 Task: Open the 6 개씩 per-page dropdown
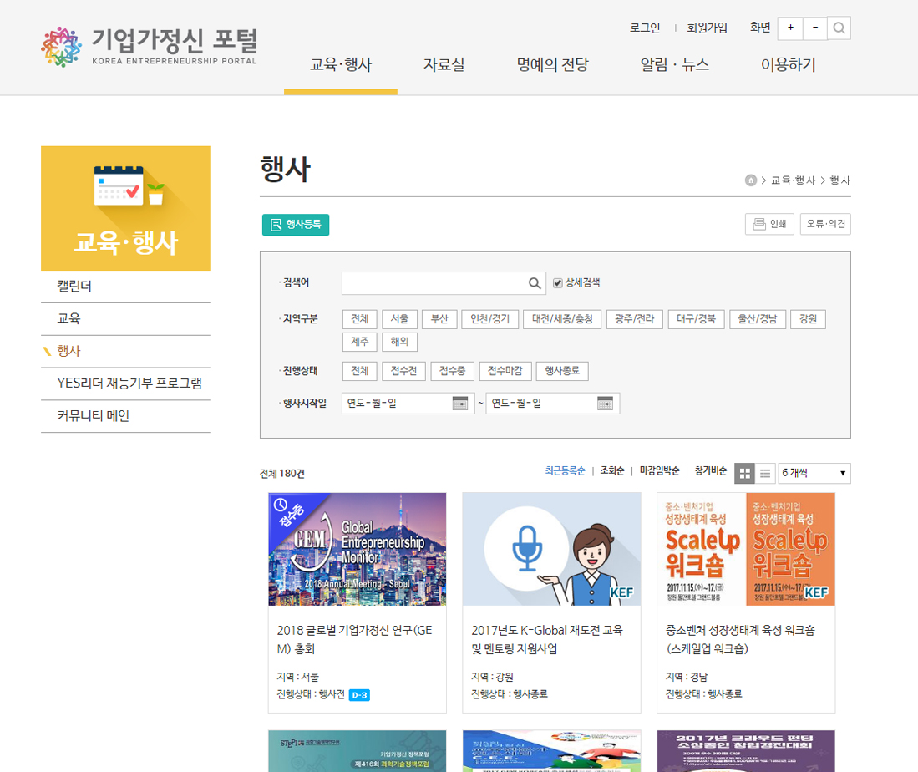coord(814,473)
